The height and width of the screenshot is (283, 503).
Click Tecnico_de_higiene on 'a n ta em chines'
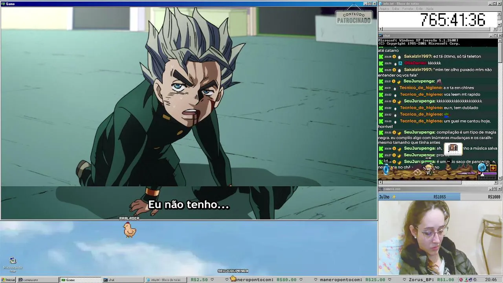tap(421, 88)
